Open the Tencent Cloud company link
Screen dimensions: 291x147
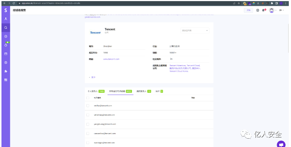(x=193, y=65)
